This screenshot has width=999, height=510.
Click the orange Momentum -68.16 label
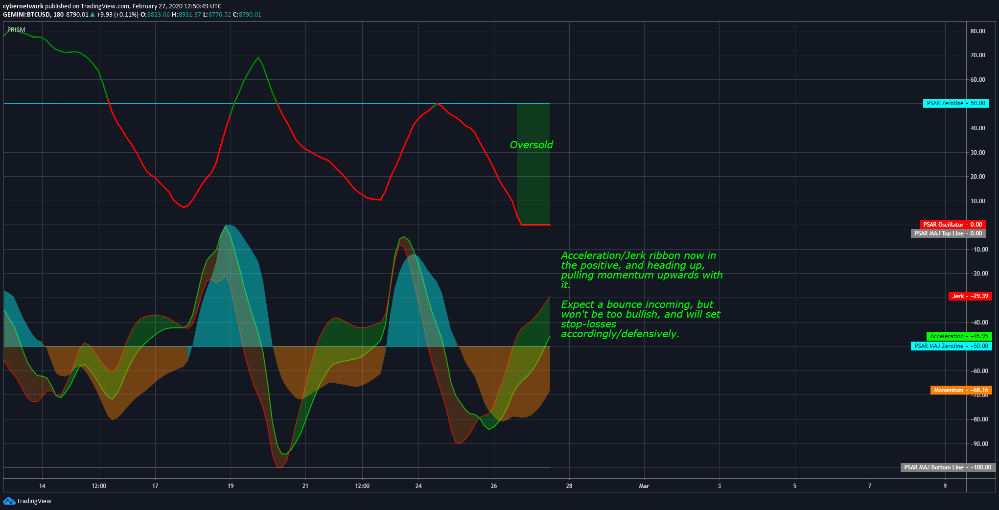click(x=961, y=390)
